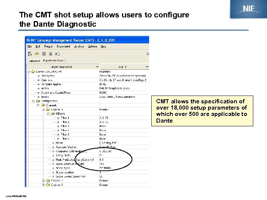The height and width of the screenshot is (200, 267).
Task: Select the Description row label
Action: [x=48, y=76]
